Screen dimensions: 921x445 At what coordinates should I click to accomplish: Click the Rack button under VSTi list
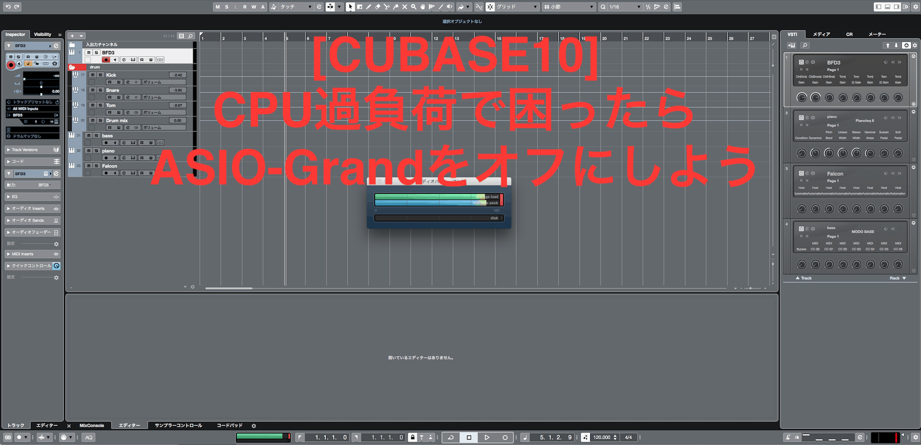pos(898,278)
